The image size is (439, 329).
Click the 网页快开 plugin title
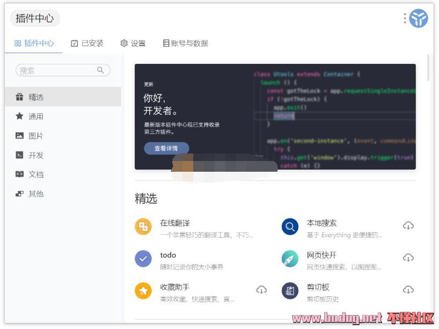[321, 255]
